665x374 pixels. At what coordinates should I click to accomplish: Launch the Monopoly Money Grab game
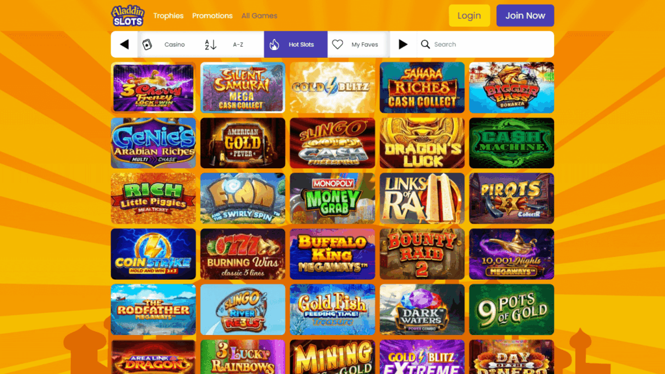(x=332, y=199)
